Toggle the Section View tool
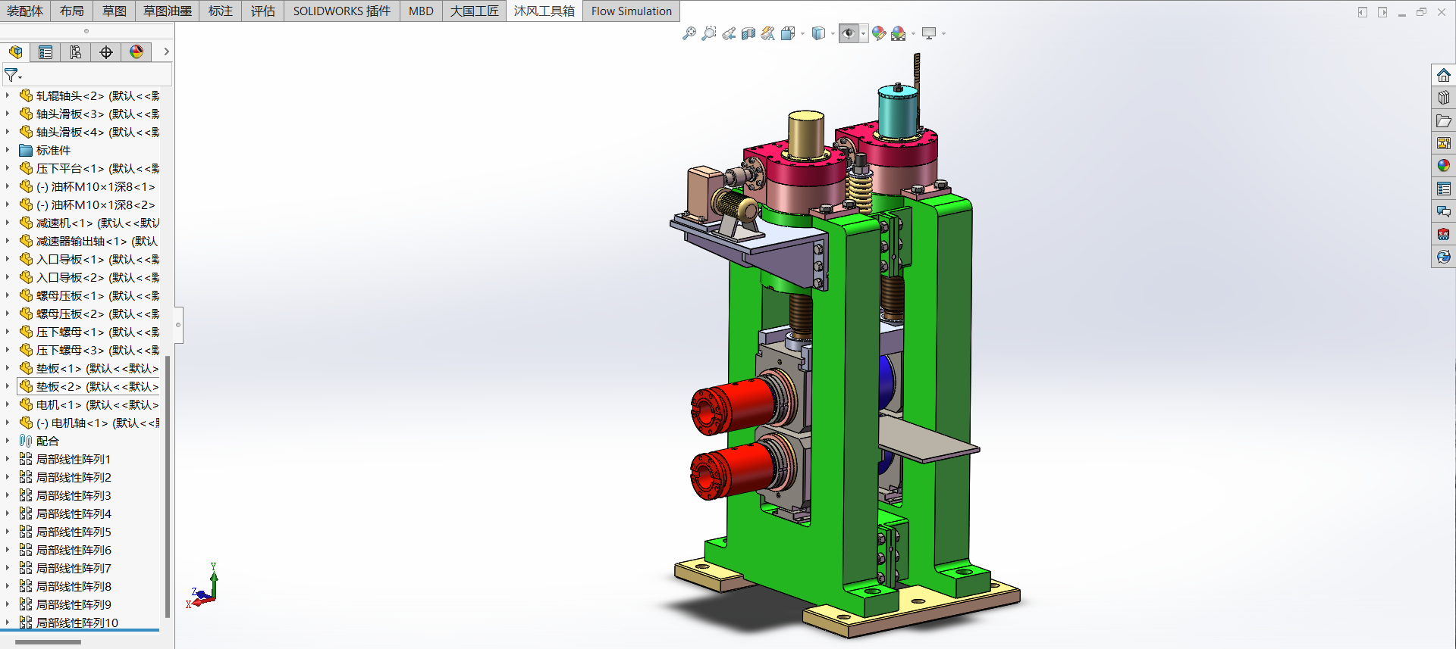1456x649 pixels. click(748, 33)
